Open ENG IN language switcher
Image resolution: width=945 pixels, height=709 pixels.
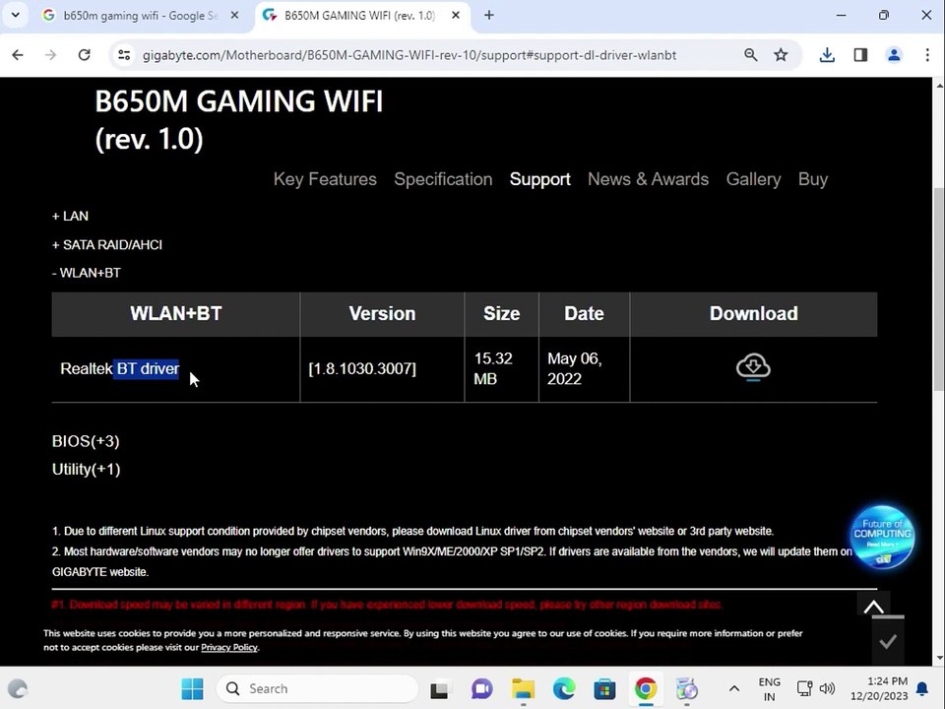(x=769, y=689)
